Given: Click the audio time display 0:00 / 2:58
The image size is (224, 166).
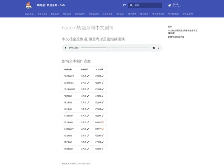Looking at the screenshot, I should coord(74,48).
